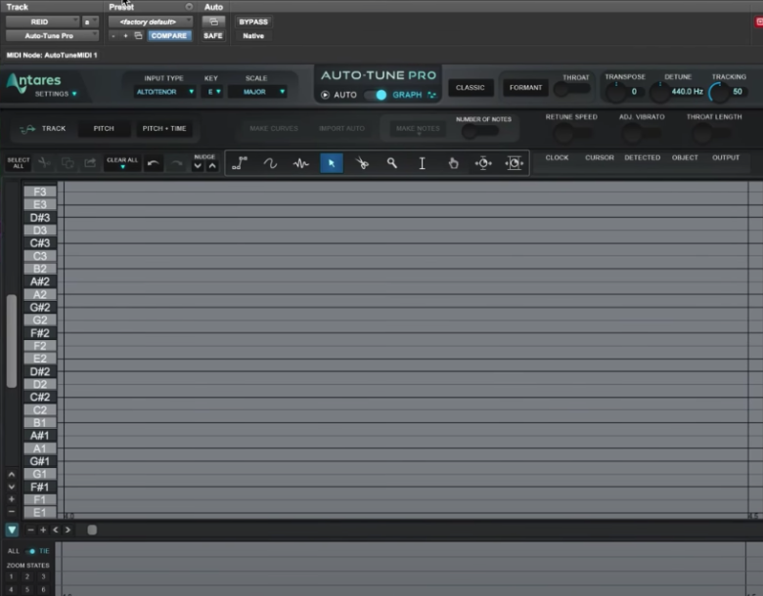Screen dimensions: 763x596
Task: Toggle plug-in Bypass
Action: [x=253, y=21]
